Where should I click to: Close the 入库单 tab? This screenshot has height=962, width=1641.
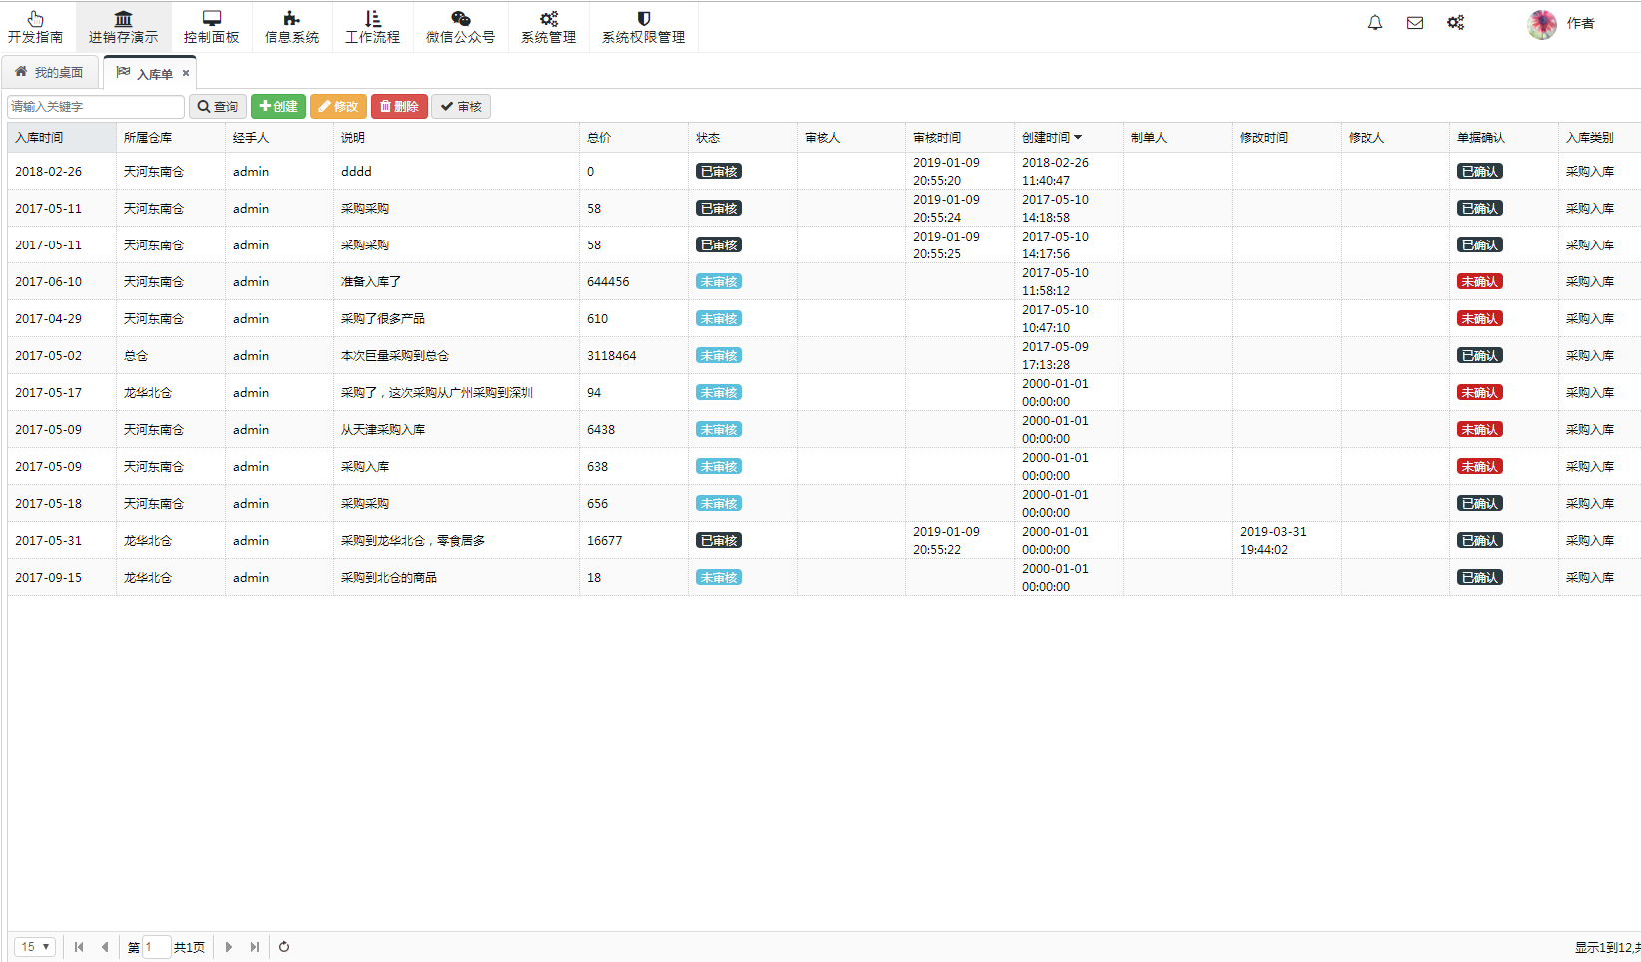pyautogui.click(x=186, y=73)
